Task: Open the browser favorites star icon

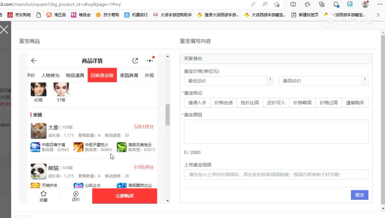Action: tap(307, 4)
